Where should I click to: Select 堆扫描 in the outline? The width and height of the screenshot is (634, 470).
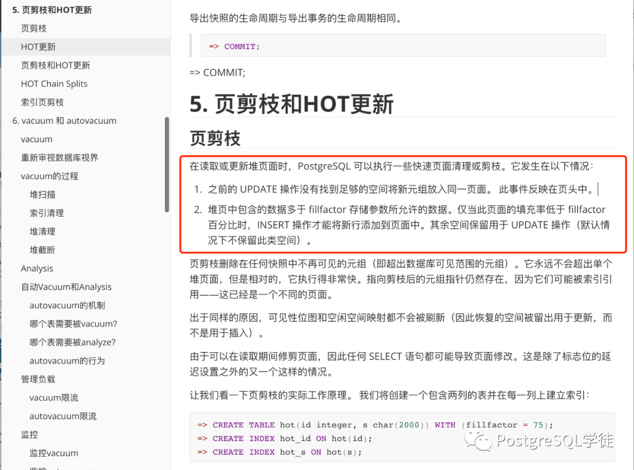(x=42, y=194)
